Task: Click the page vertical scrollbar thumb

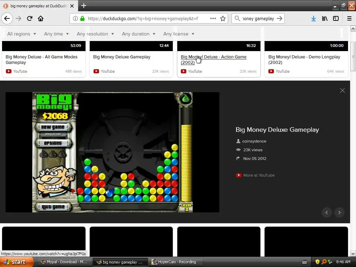Action: coord(353,56)
